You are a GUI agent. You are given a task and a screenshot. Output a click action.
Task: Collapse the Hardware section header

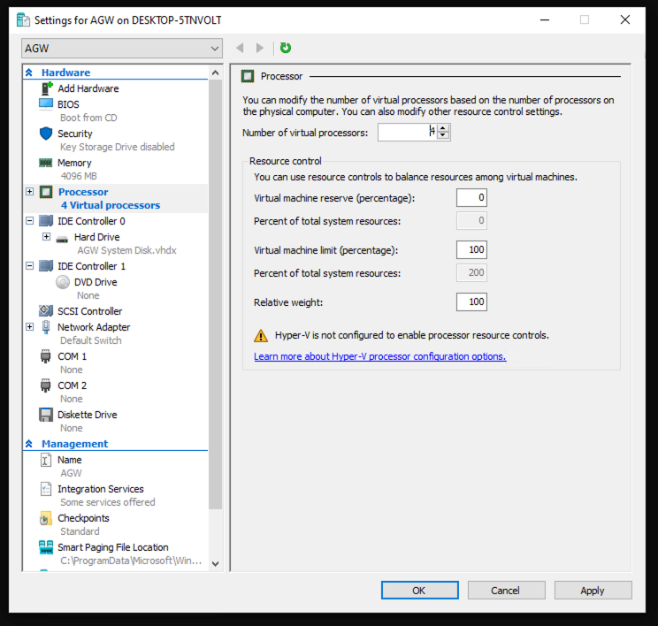click(30, 73)
